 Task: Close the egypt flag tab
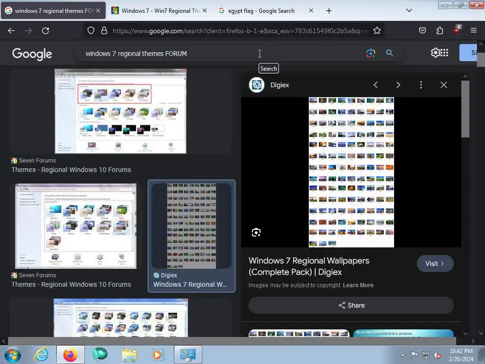tap(311, 10)
